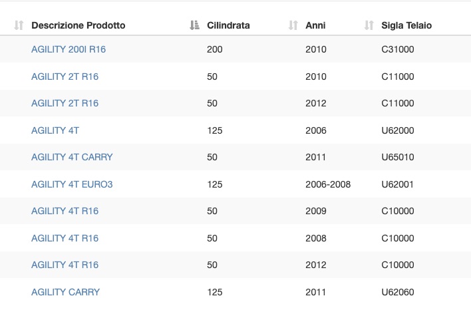Screen dimensions: 471x310
Task: Click Cilindrata column header text
Action: point(228,25)
